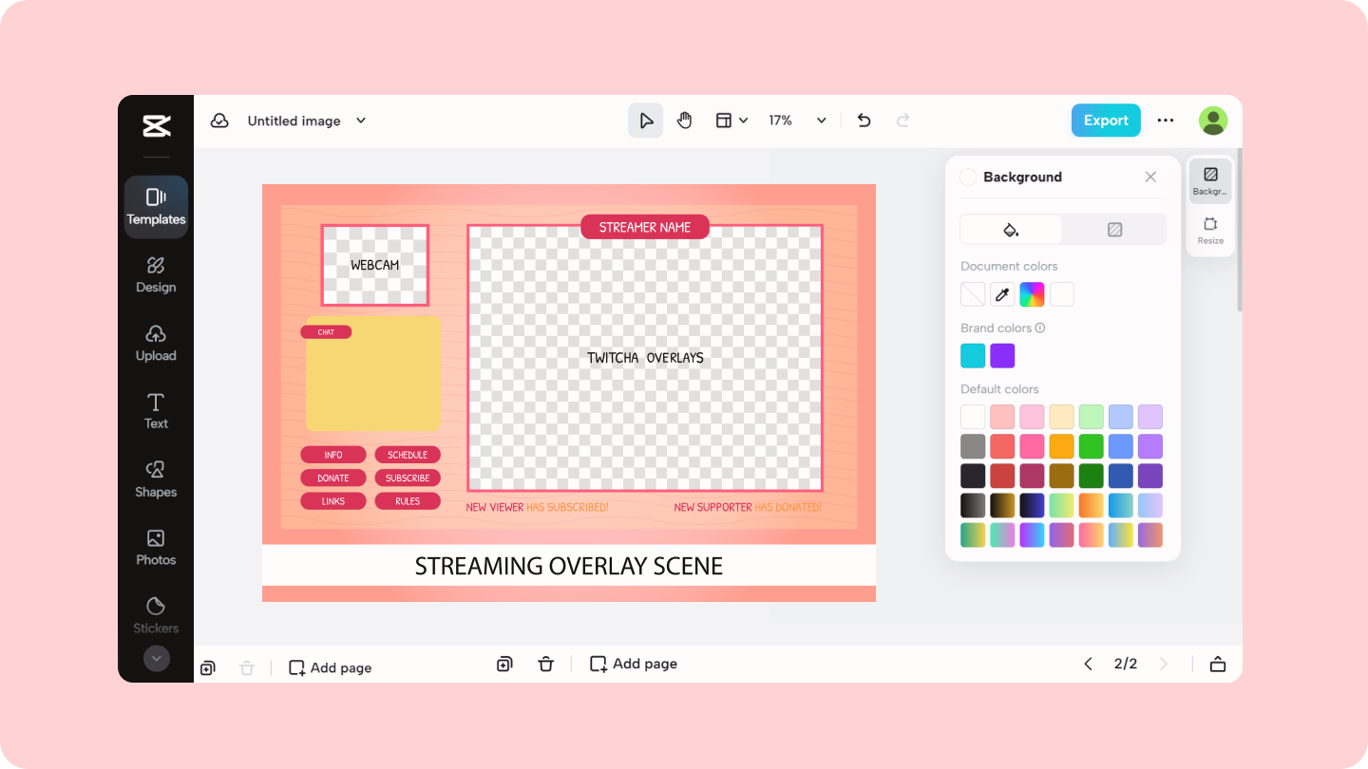Open the layout view dropdown
1368x769 pixels.
[x=731, y=120]
